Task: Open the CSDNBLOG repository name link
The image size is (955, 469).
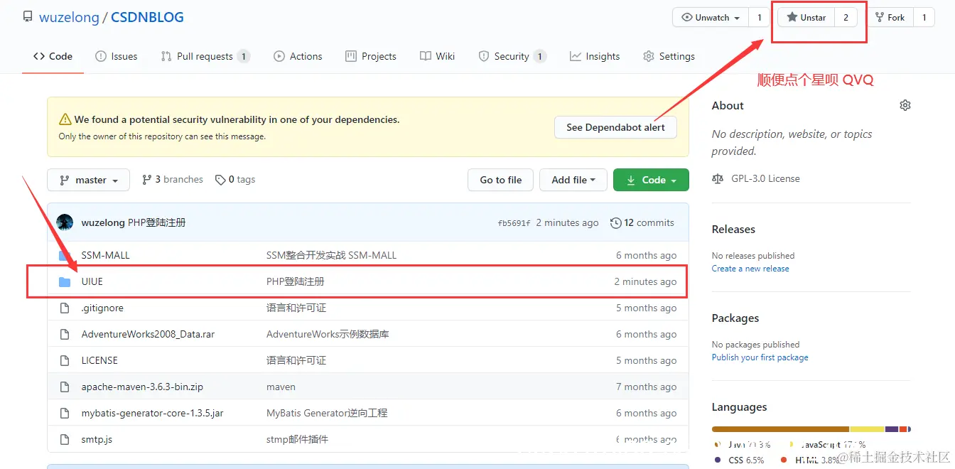Action: (x=147, y=17)
